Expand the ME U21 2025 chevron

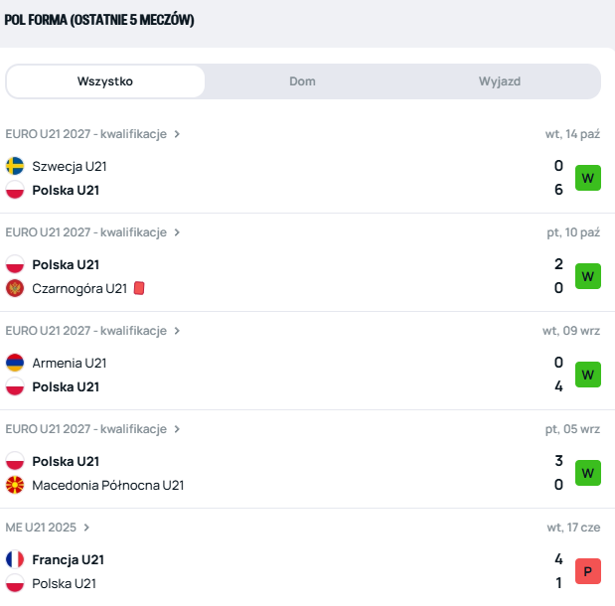[87, 528]
